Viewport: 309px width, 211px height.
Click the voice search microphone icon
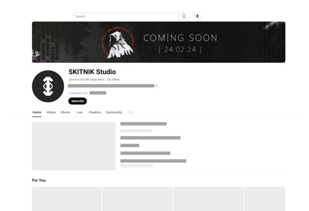(197, 16)
